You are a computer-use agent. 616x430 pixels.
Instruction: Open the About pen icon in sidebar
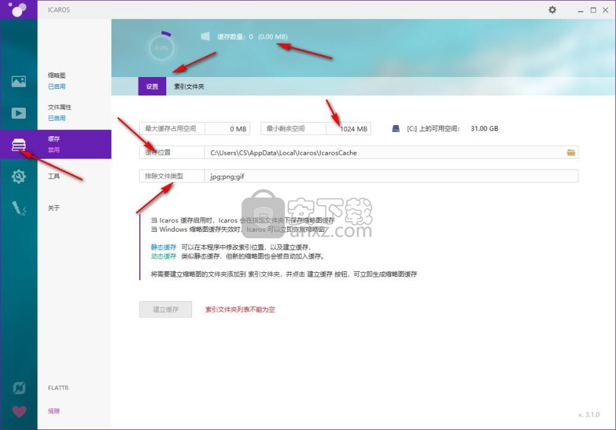[18, 208]
